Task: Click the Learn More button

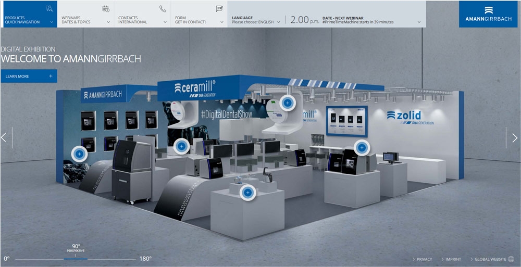Action: point(29,76)
